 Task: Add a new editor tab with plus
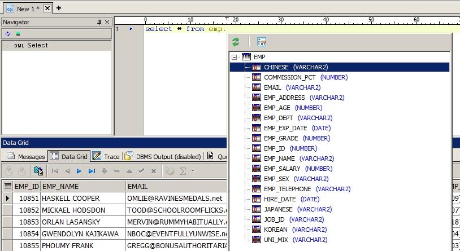[59, 8]
